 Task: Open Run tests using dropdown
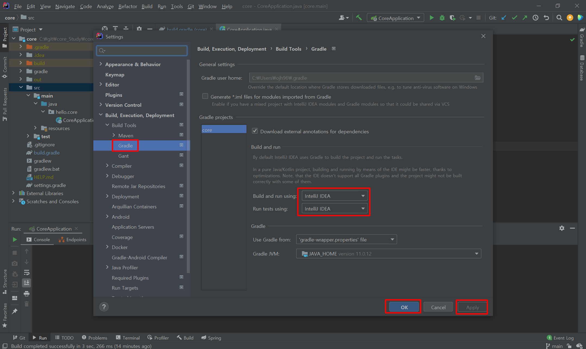334,209
